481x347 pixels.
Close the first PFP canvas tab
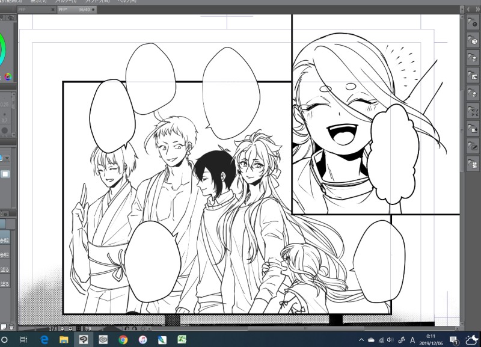tap(52, 10)
